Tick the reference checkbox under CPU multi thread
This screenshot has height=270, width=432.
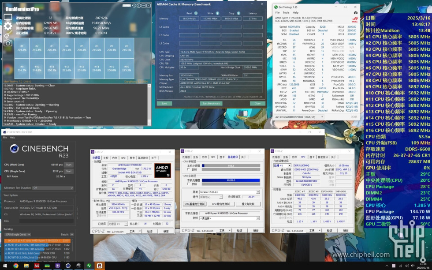(189, 184)
